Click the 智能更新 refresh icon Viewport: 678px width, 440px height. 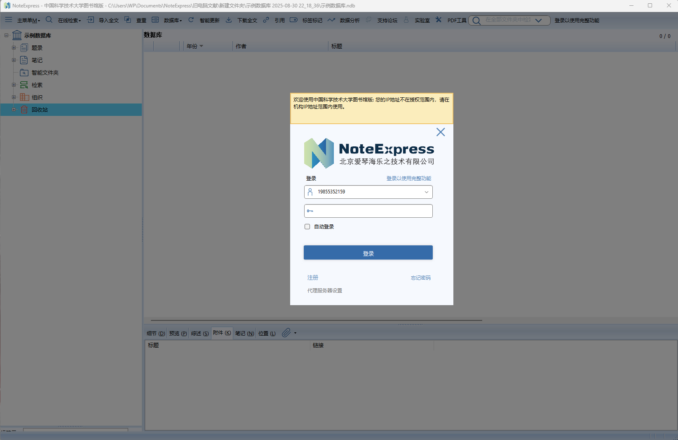[x=191, y=20]
